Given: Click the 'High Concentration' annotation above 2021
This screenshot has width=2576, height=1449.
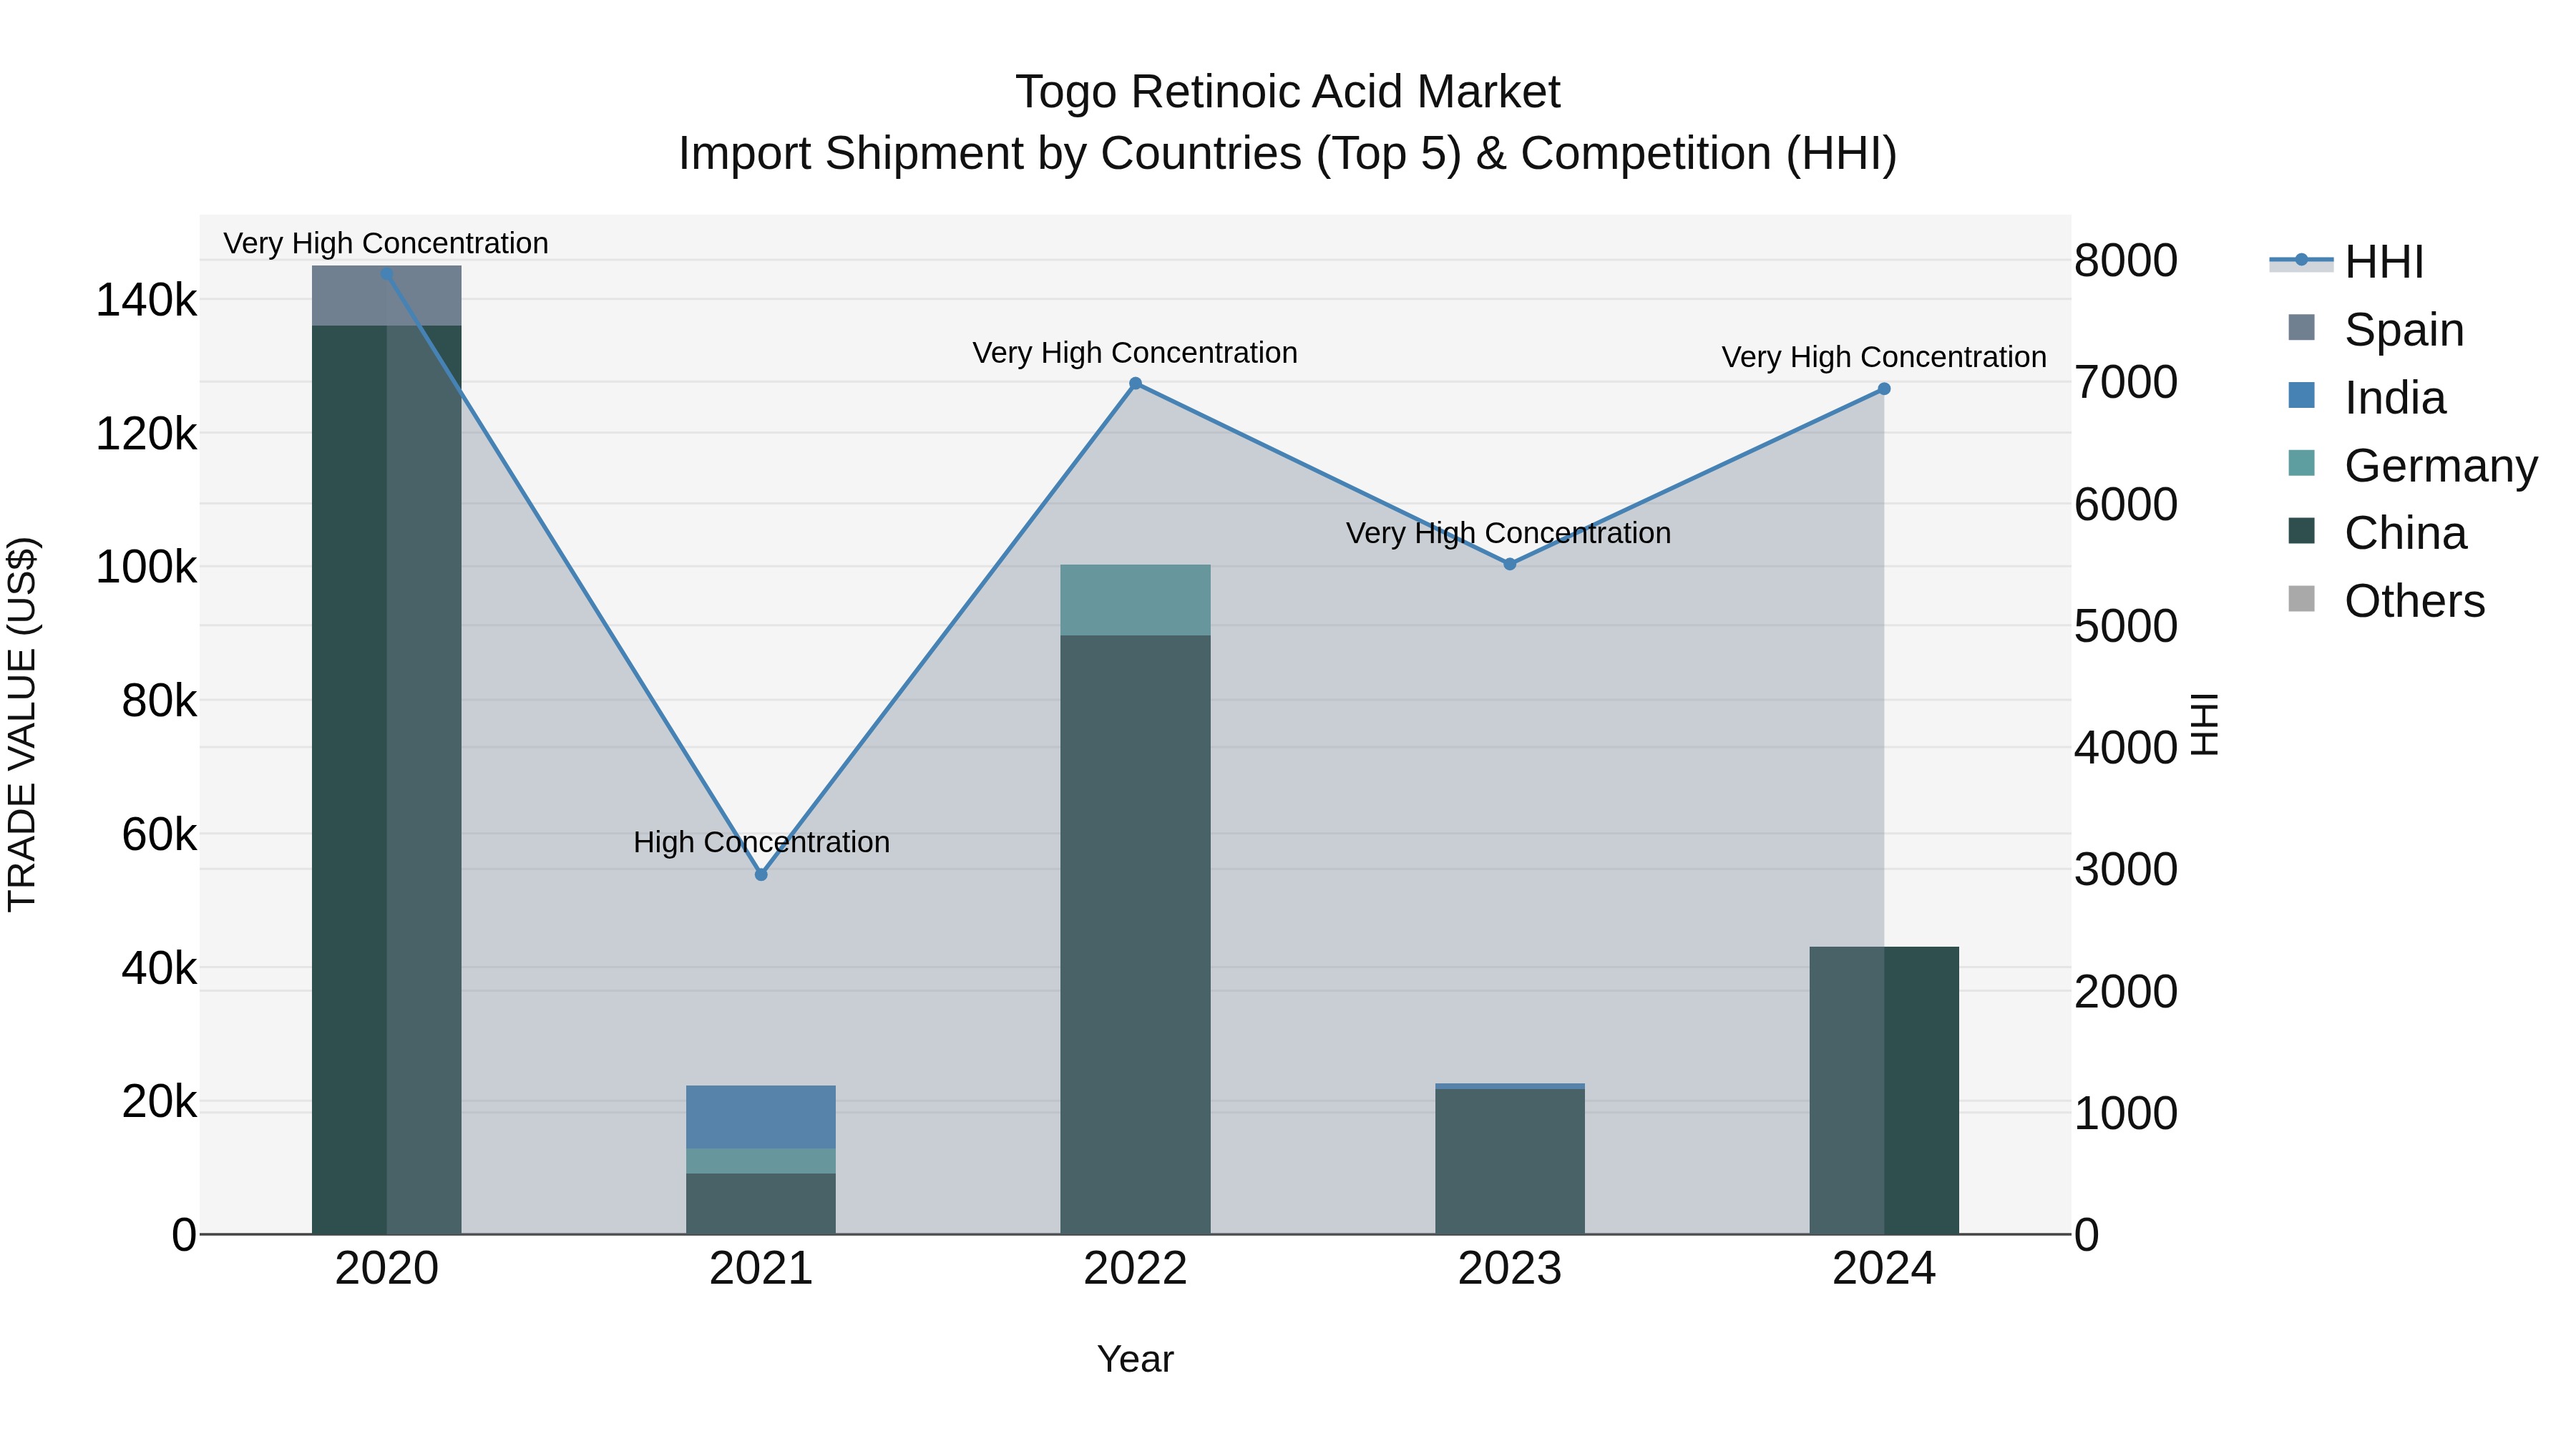Looking at the screenshot, I should [x=761, y=843].
